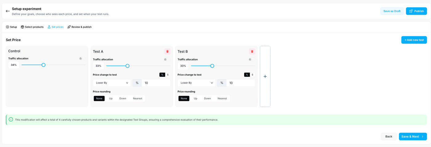Select percent mode for Test B price change
431x147 pixels.
[247, 75]
